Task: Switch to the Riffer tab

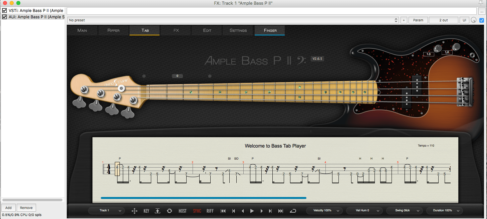Action: [113, 30]
